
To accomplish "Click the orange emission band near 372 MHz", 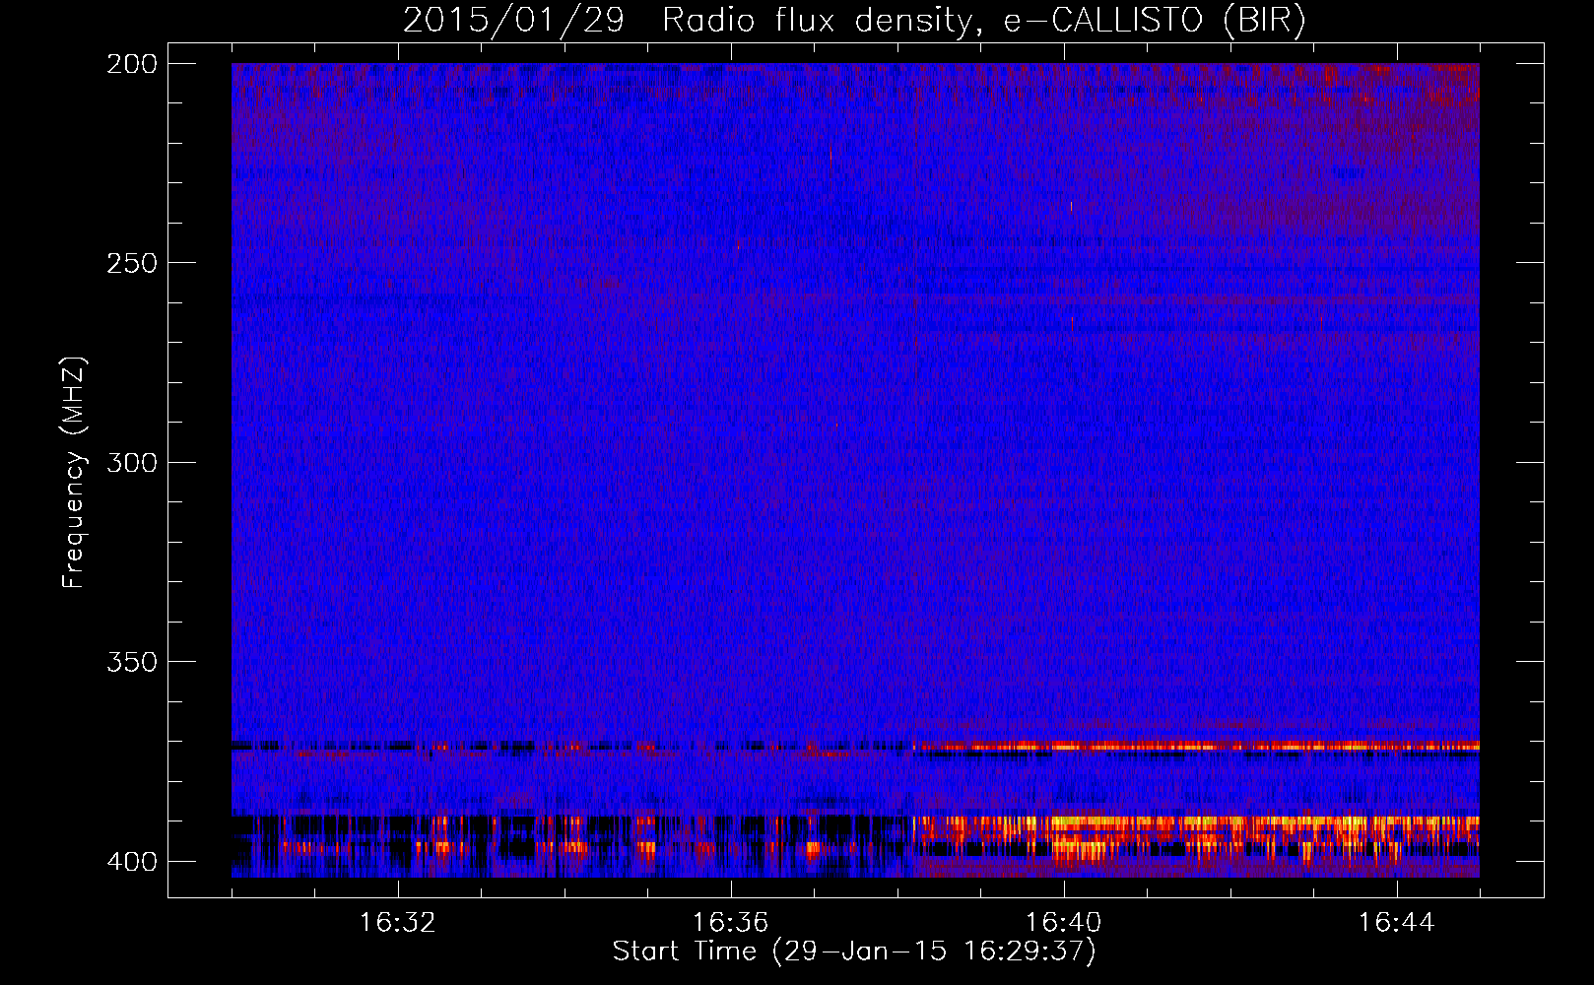I will pyautogui.click(x=1197, y=747).
